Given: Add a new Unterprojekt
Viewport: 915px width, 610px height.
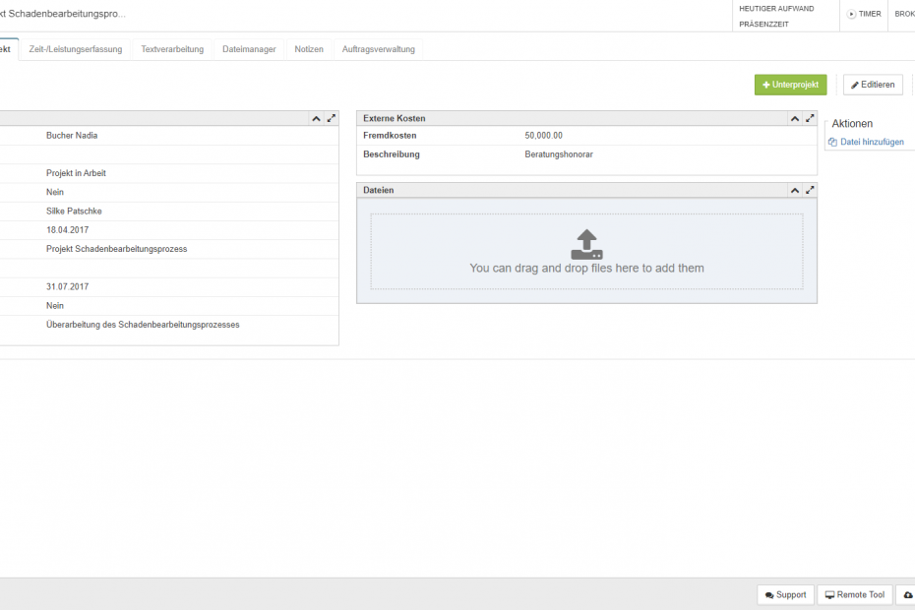Looking at the screenshot, I should pyautogui.click(x=791, y=85).
